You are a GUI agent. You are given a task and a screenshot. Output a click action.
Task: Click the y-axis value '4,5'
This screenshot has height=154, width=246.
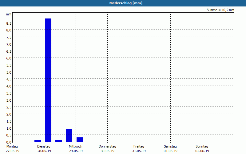[9, 79]
